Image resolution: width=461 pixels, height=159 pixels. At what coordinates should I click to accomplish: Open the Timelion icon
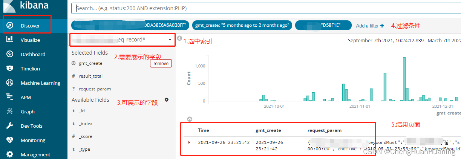10,68
